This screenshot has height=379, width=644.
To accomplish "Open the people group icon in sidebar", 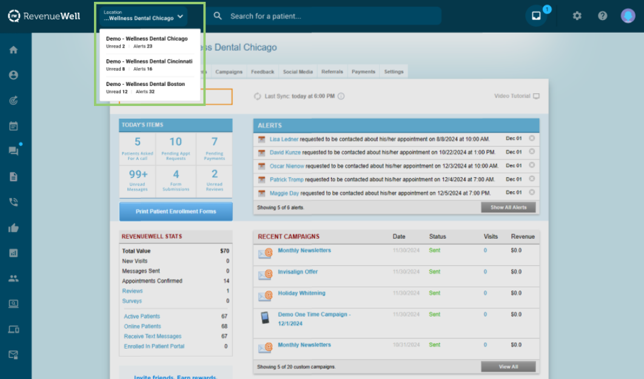I will point(13,278).
